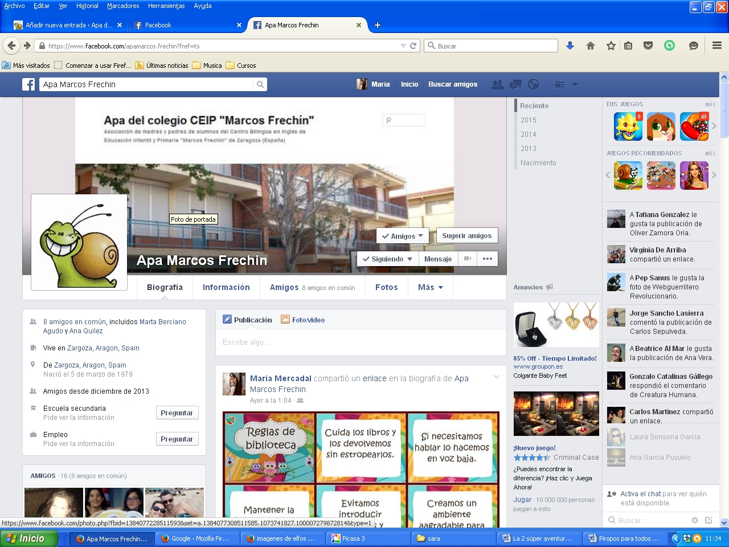729x547 pixels.
Task: Click Firefox downloads arrow icon
Action: pos(570,46)
